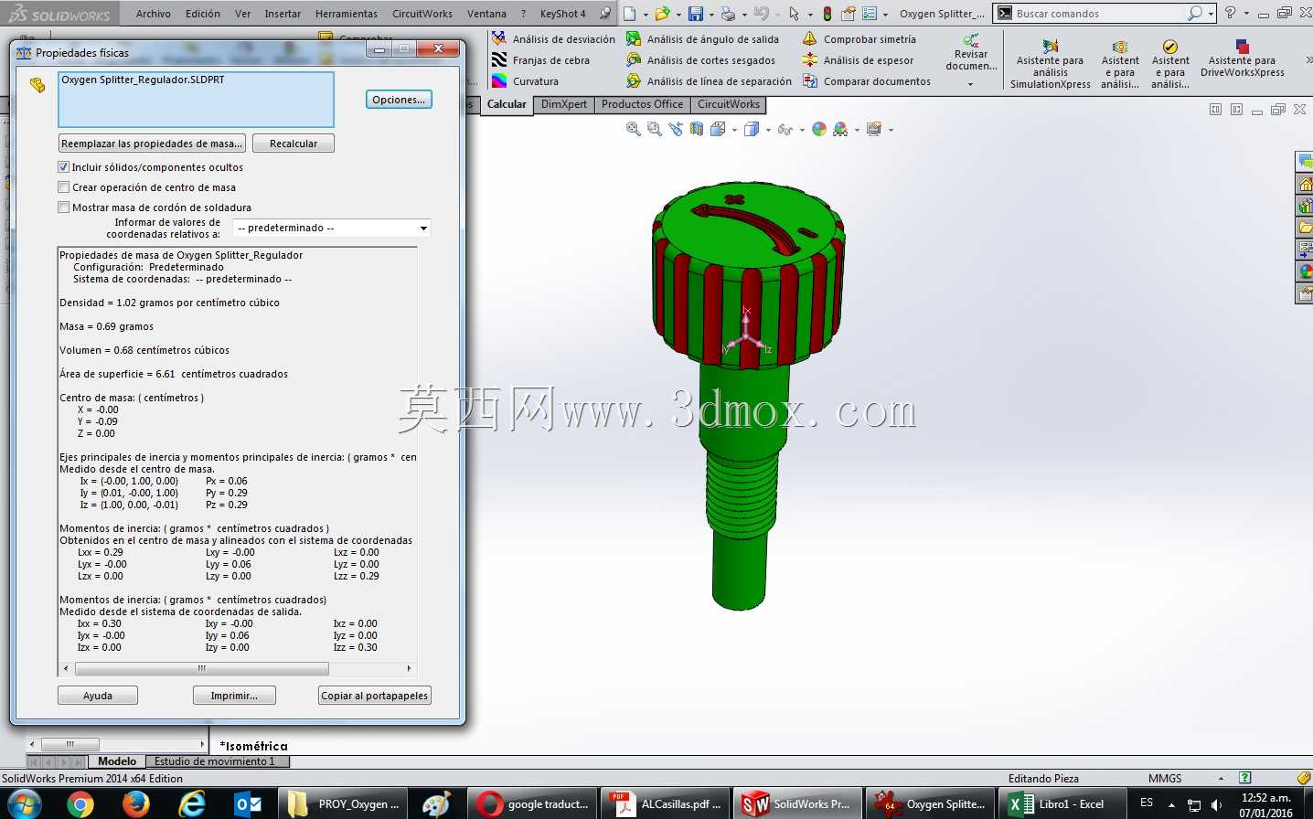Open Análisis de ángulo de salida

click(702, 39)
